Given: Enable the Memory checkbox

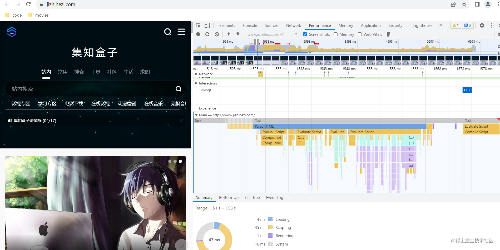Looking at the screenshot, I should click(x=336, y=34).
